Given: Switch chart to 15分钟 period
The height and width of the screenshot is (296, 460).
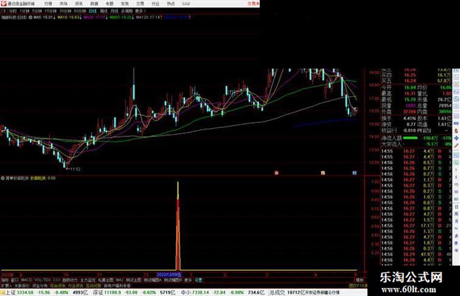Looking at the screenshot, I should (51, 11).
